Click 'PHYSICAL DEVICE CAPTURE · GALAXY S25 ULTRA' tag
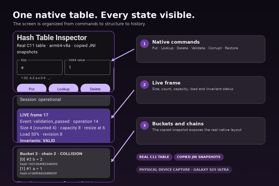Viewport: 279px width, 186px height. (x=184, y=170)
